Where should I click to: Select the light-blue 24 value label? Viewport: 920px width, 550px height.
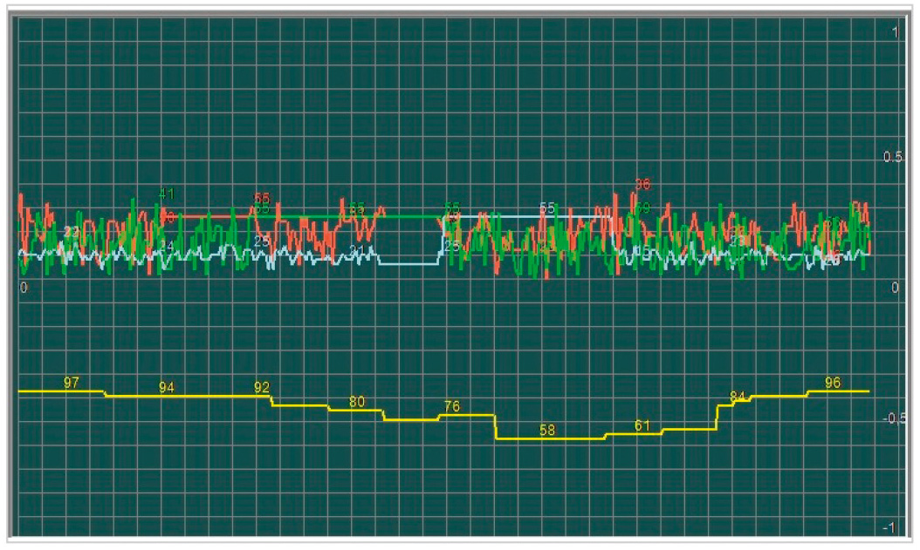[x=167, y=246]
